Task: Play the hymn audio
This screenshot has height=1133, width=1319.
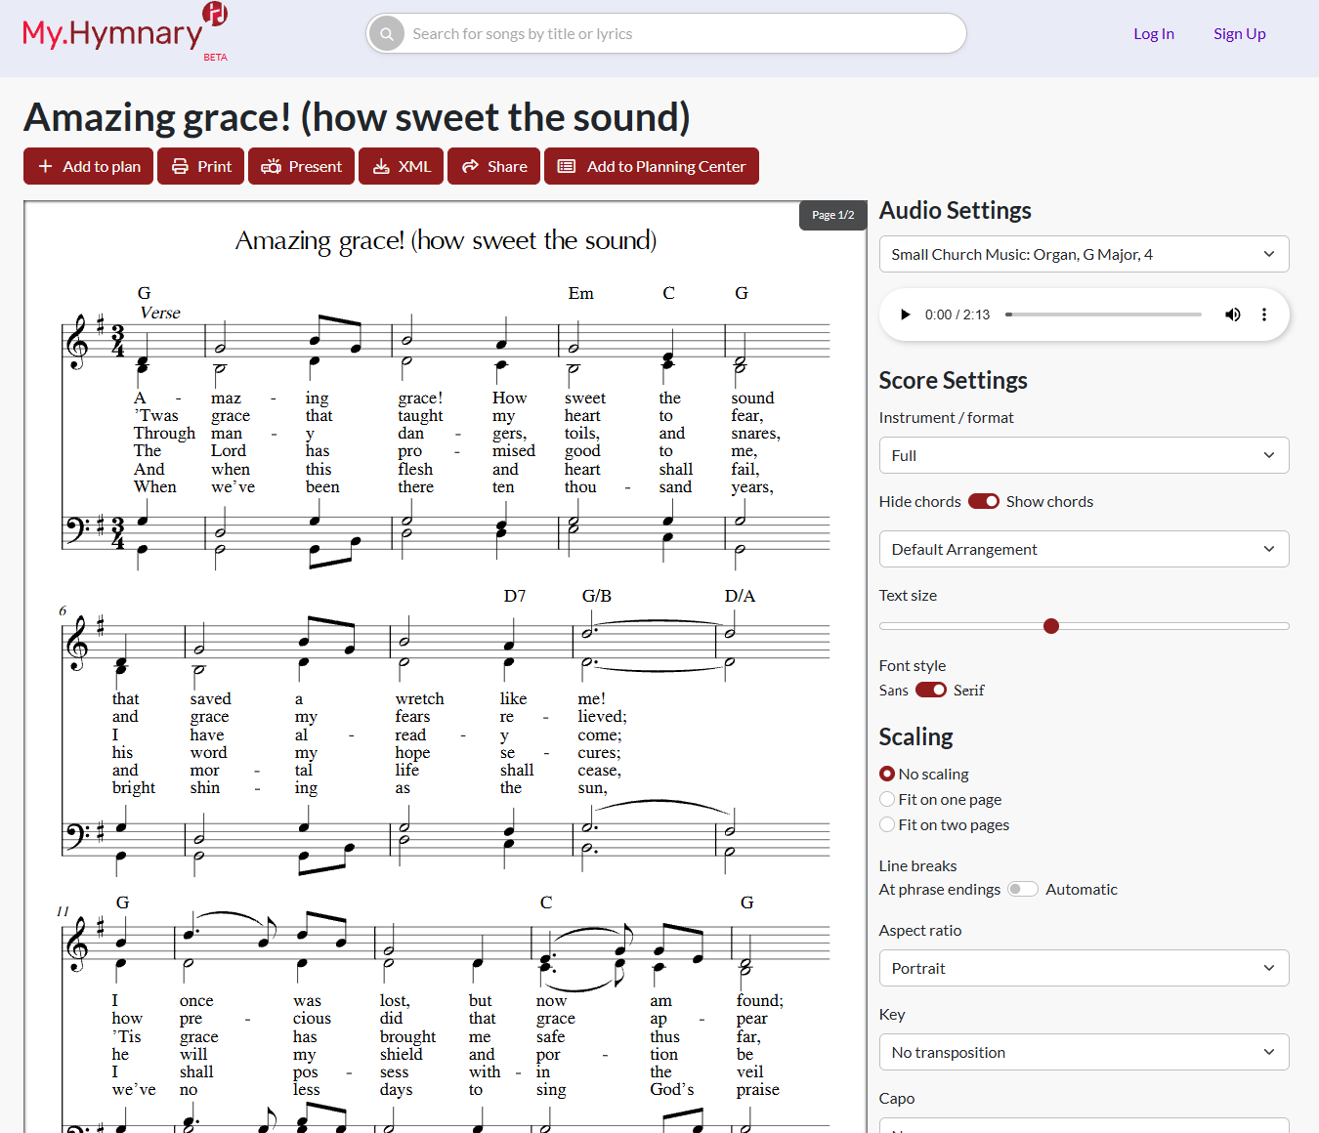Action: tap(905, 315)
